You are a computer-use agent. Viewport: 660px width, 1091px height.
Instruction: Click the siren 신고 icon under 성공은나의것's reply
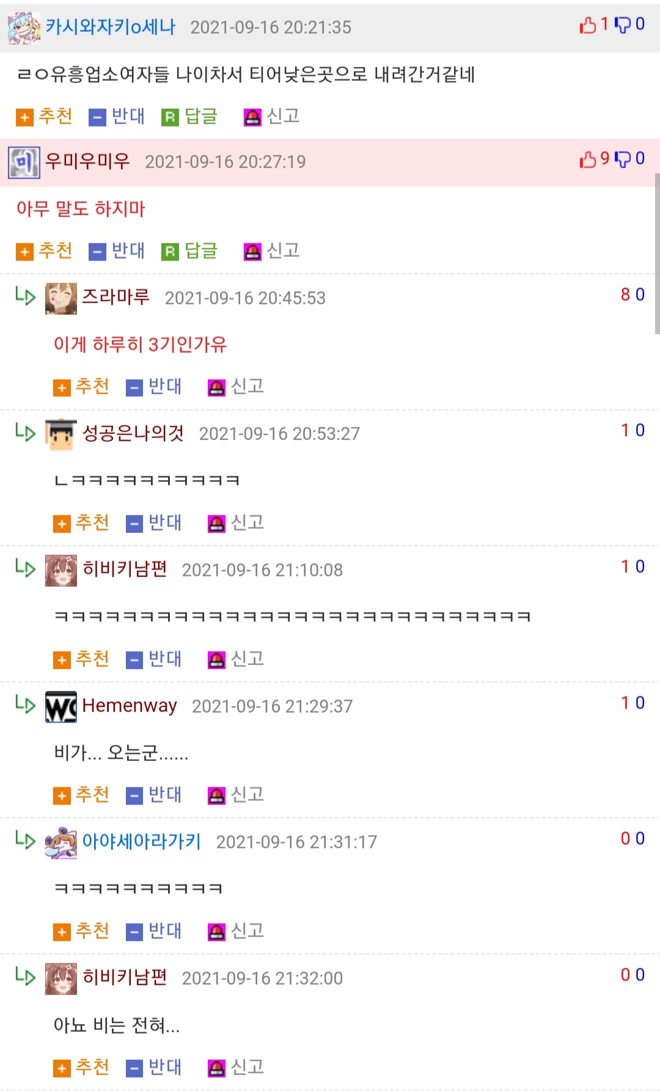click(216, 524)
